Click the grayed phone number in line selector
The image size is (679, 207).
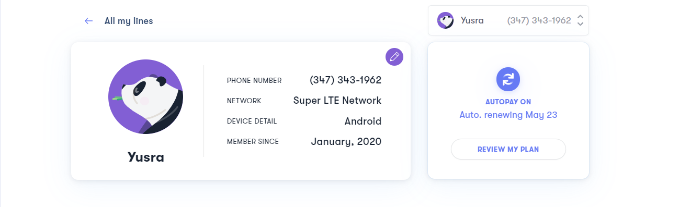click(x=539, y=21)
